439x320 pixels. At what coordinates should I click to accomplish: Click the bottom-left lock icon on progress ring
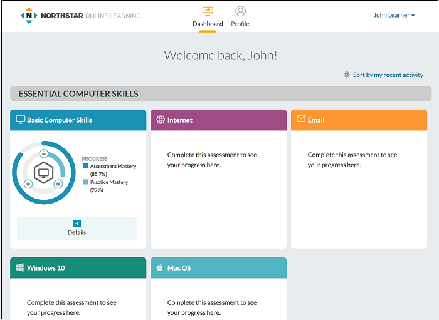click(28, 184)
